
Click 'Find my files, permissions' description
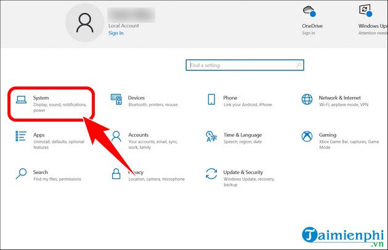pyautogui.click(x=57, y=179)
